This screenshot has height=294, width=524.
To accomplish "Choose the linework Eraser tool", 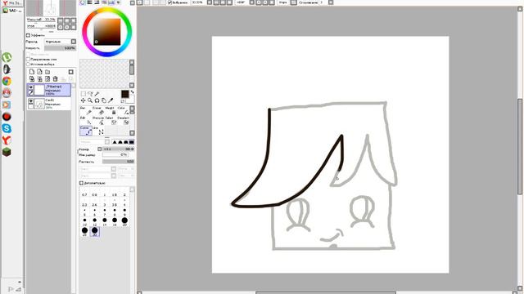I will (x=98, y=111).
